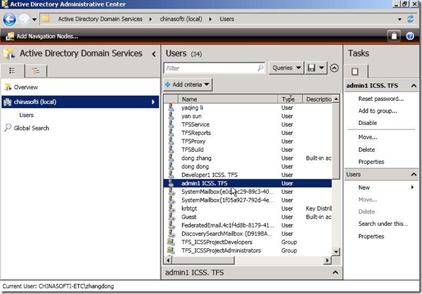This screenshot has height=294, width=422.
Task: Select DiscoverySearchMailbox user row
Action: point(248,234)
